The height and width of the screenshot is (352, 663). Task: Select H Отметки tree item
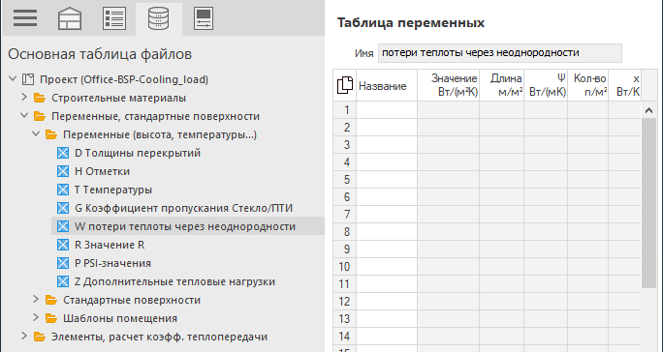[x=102, y=171]
